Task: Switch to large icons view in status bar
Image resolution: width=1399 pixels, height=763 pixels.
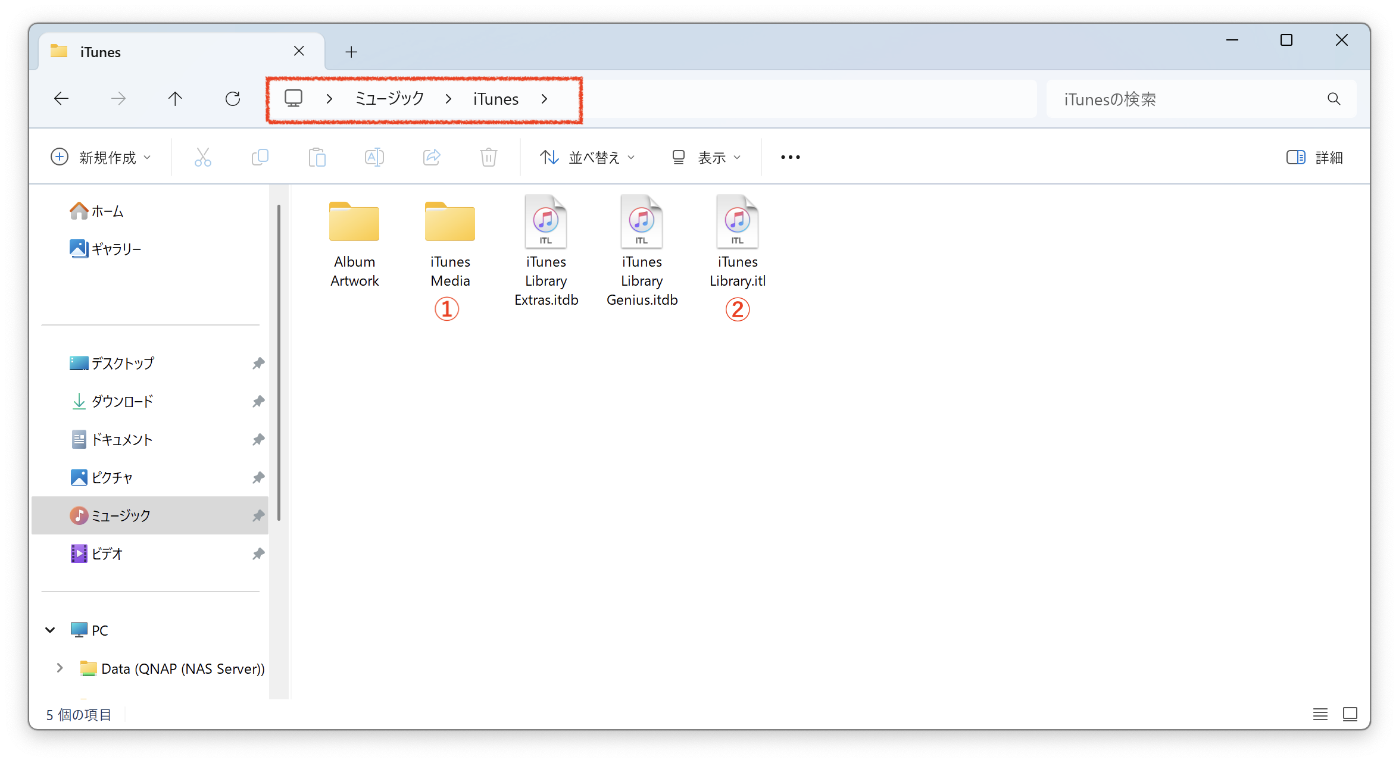Action: pyautogui.click(x=1350, y=714)
